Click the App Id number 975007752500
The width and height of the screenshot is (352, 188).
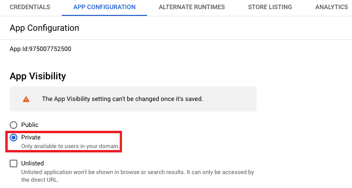point(50,49)
